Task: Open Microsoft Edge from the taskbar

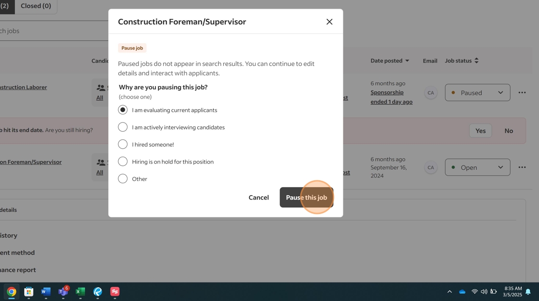Action: tap(98, 291)
